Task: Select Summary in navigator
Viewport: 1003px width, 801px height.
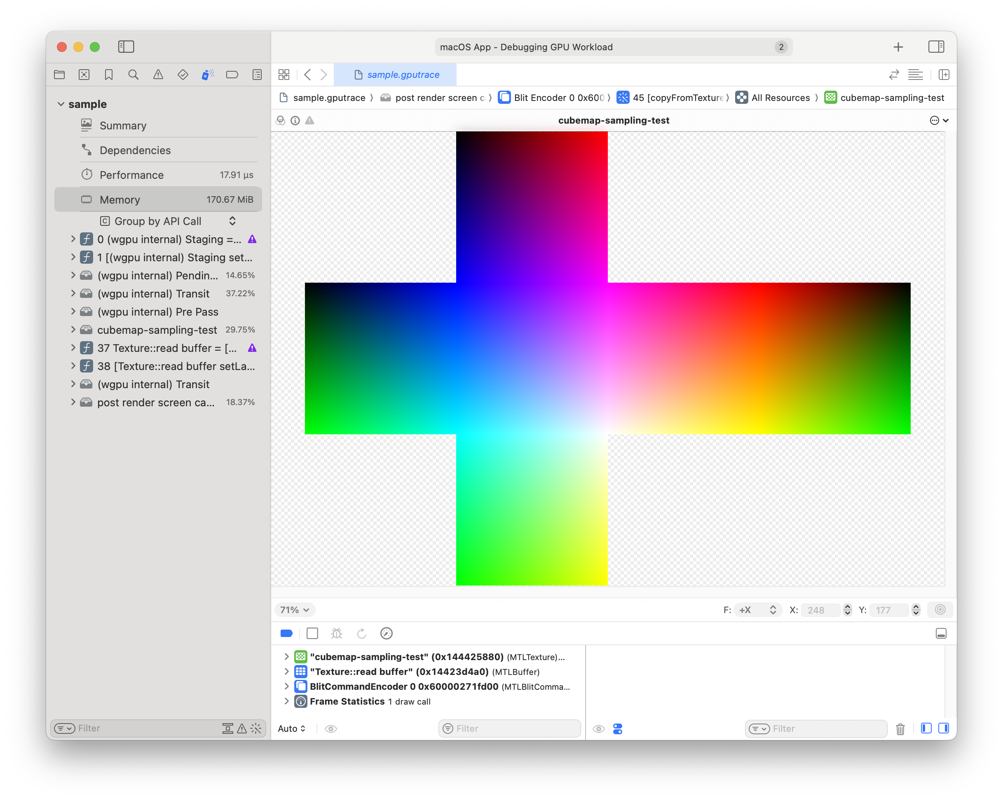Action: pos(158,126)
